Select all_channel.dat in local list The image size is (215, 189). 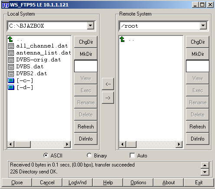click(x=42, y=46)
